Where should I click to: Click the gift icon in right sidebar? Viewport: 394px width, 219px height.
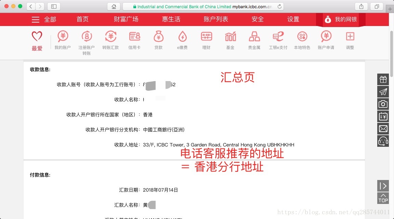click(383, 79)
